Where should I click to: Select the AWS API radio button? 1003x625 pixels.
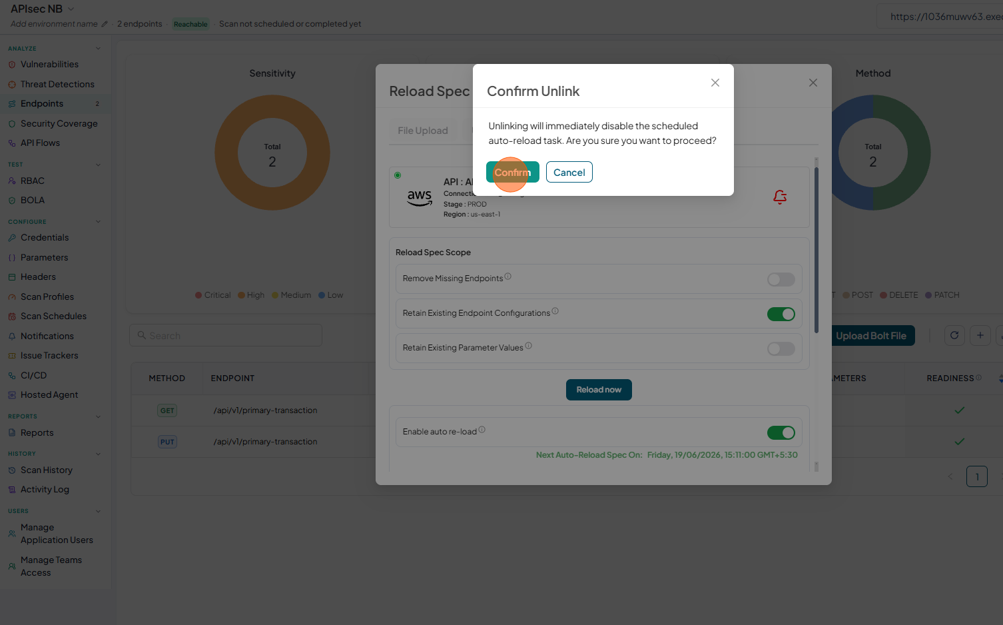[x=398, y=175]
